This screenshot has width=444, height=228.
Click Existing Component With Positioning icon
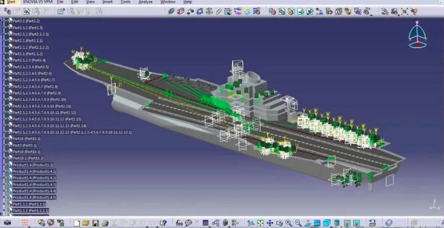pyautogui.click(x=310, y=12)
